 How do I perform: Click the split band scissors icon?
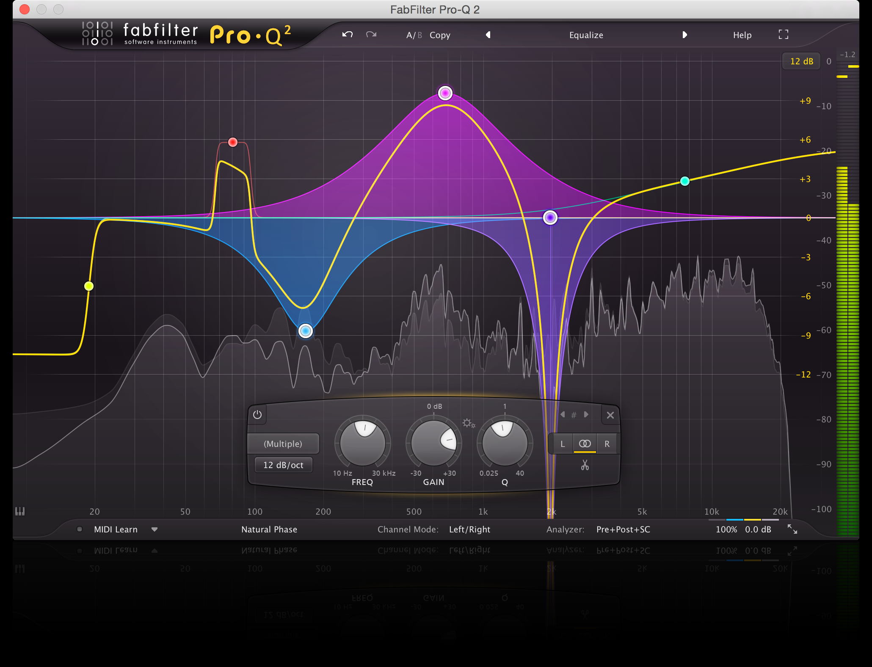tap(585, 465)
